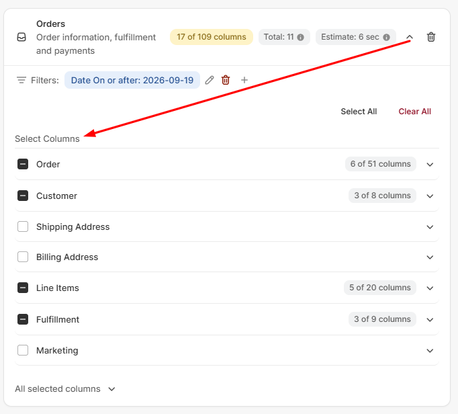Image resolution: width=458 pixels, height=414 pixels.
Task: Click the Orders inbox icon
Action: point(21,37)
